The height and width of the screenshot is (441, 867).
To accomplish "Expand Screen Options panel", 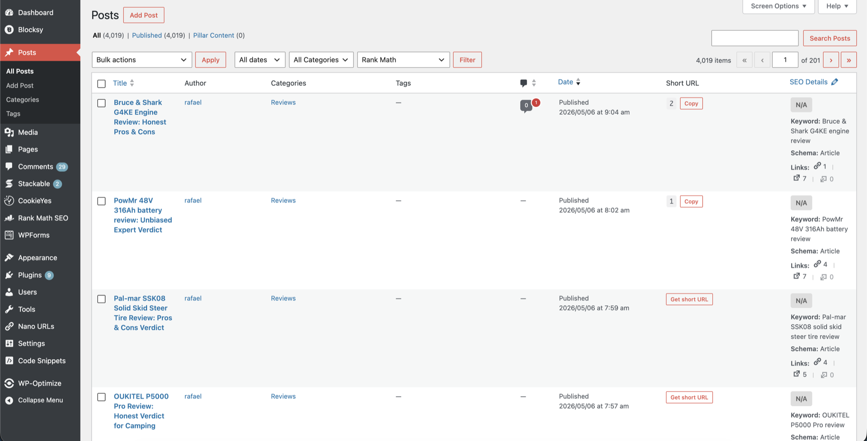I will click(778, 6).
